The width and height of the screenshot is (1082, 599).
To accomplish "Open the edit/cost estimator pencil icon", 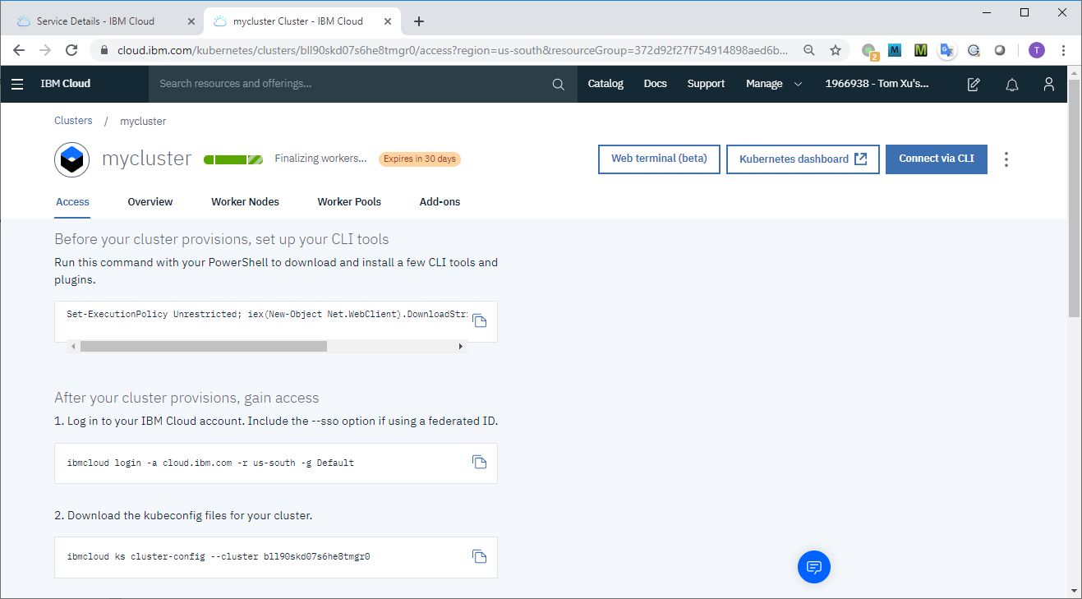I will pyautogui.click(x=974, y=84).
